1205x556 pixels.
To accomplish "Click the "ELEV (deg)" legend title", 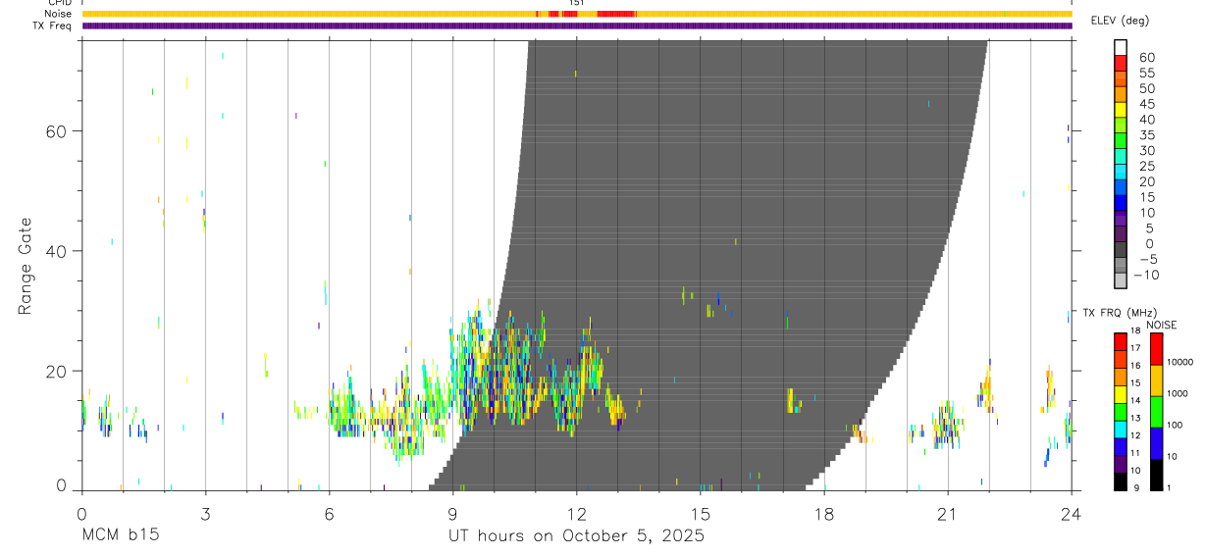I will click(1120, 20).
